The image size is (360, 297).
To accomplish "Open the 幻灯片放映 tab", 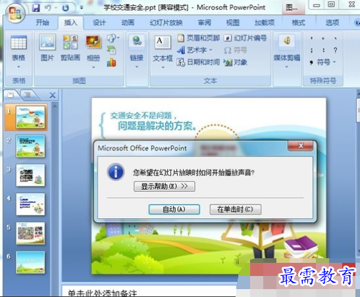I will pyautogui.click(x=166, y=22).
